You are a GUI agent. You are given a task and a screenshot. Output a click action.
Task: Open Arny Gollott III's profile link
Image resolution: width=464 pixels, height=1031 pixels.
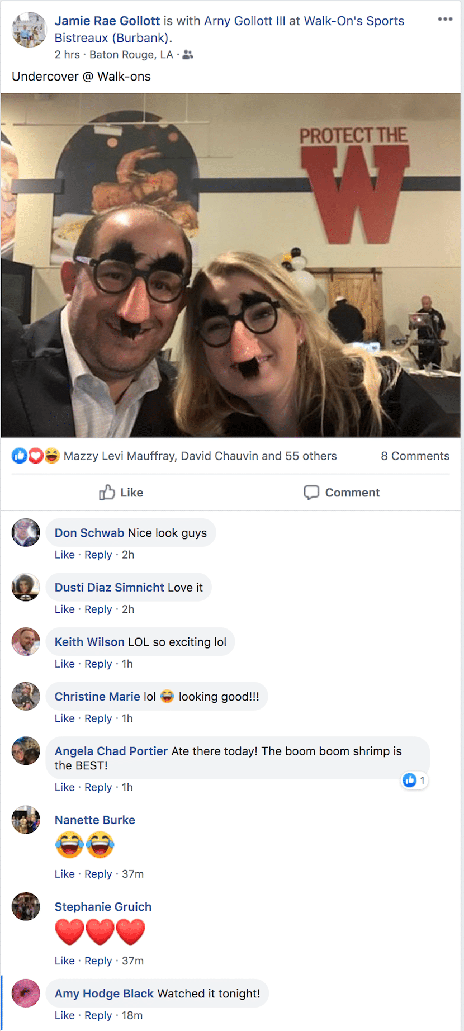244,21
